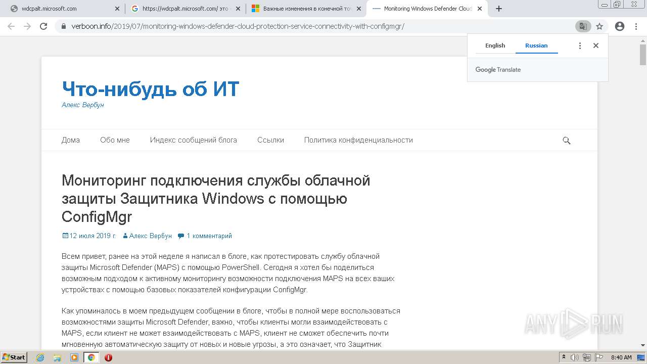Open the Action Center flag icon
647x364 pixels.
599,357
